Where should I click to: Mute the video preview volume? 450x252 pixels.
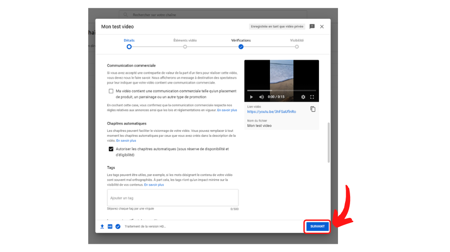[261, 97]
